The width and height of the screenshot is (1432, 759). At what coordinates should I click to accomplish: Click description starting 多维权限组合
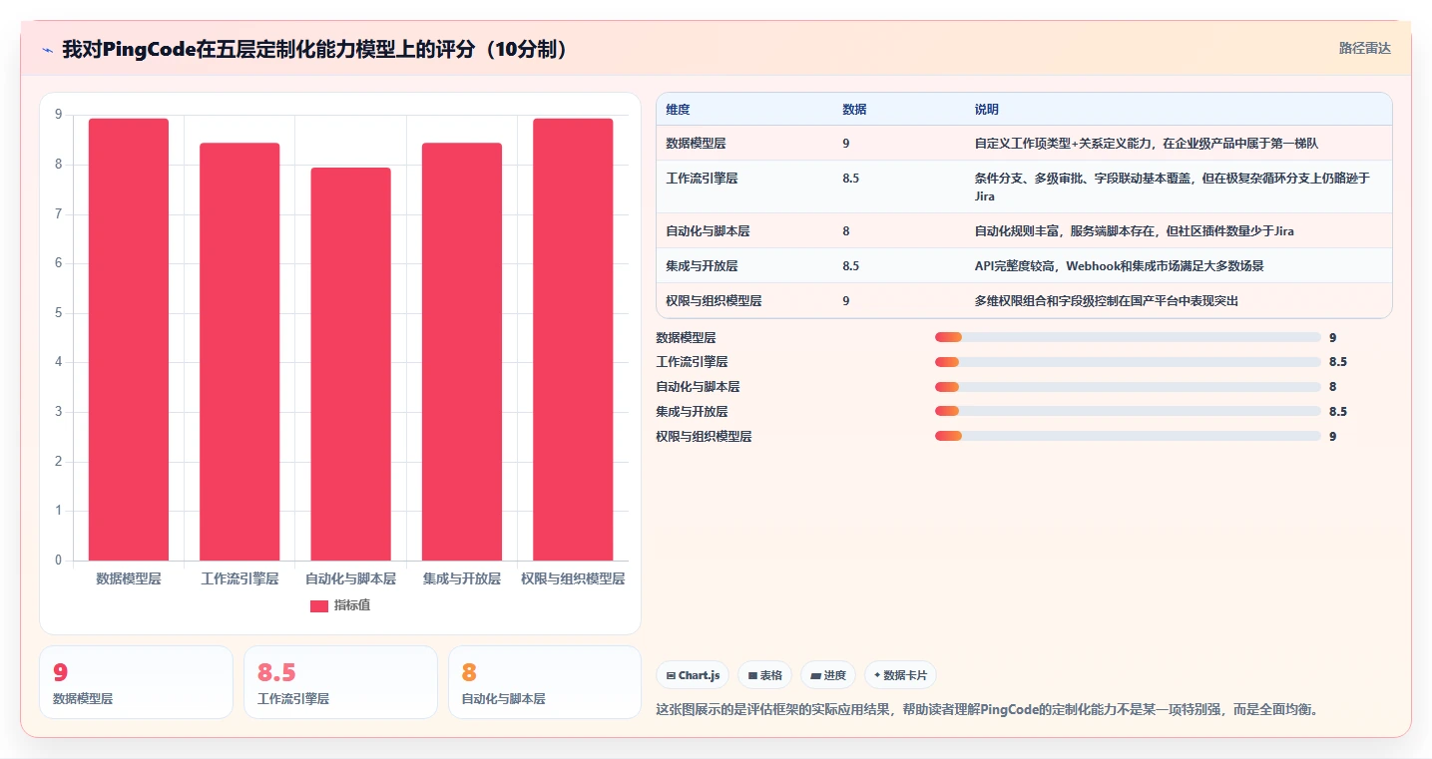(x=1107, y=300)
